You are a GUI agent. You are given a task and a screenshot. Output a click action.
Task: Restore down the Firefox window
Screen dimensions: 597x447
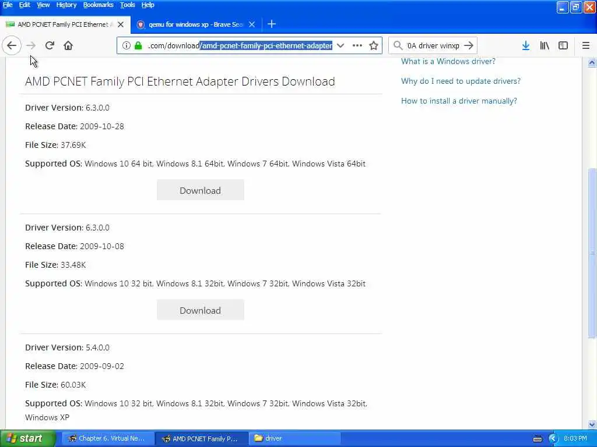click(x=575, y=7)
